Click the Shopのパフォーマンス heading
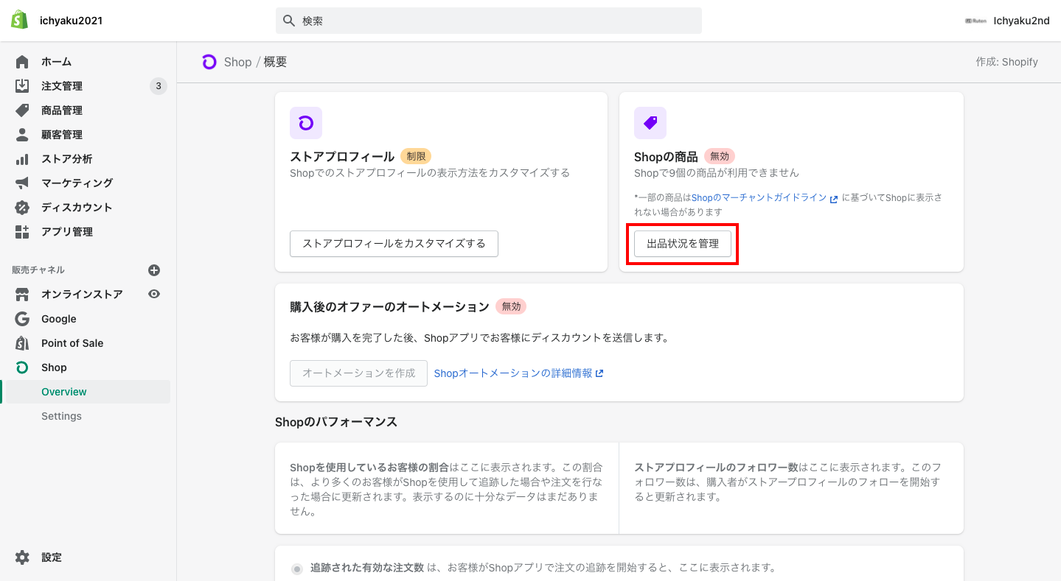Viewport: 1061px width, 581px height. 336,422
